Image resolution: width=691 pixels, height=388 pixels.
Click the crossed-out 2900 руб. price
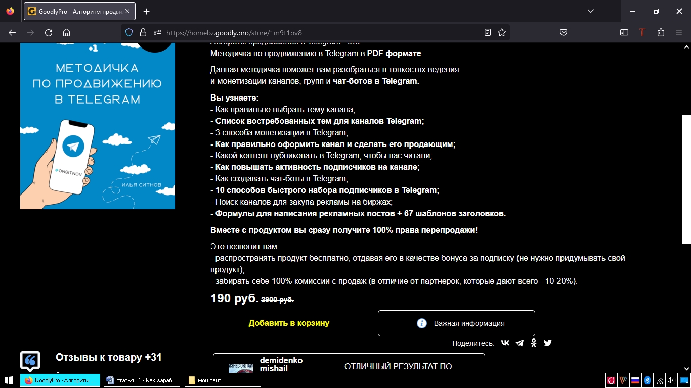[x=277, y=300]
